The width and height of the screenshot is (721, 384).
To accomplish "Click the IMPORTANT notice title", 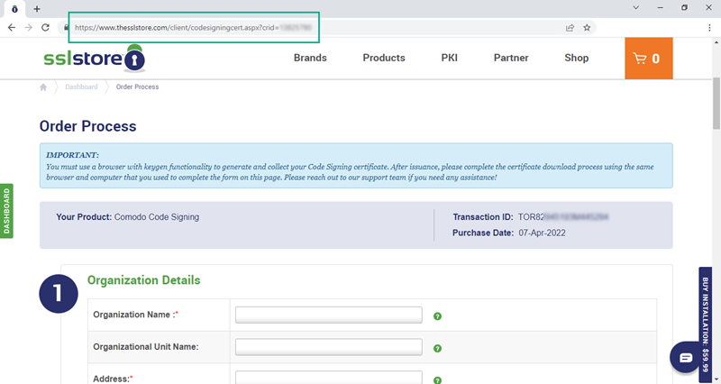I will coord(72,155).
